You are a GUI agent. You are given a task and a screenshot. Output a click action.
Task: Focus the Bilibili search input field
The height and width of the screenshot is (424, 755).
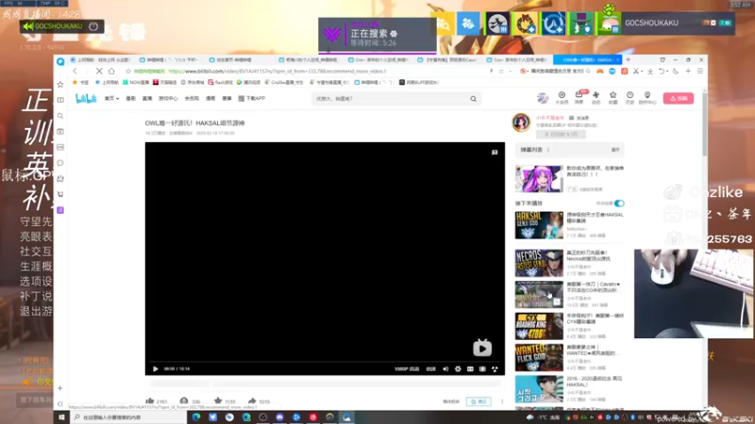point(390,99)
